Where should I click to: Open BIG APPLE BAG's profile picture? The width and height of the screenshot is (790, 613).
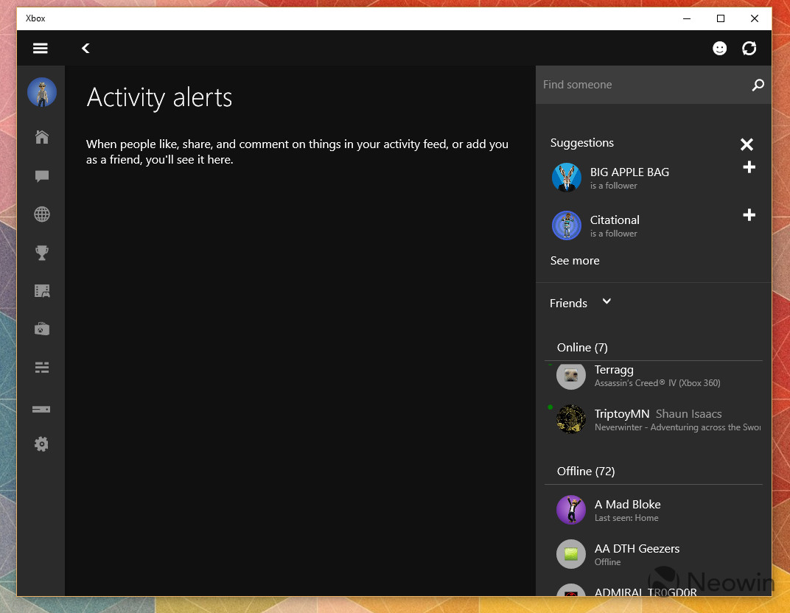tap(567, 178)
